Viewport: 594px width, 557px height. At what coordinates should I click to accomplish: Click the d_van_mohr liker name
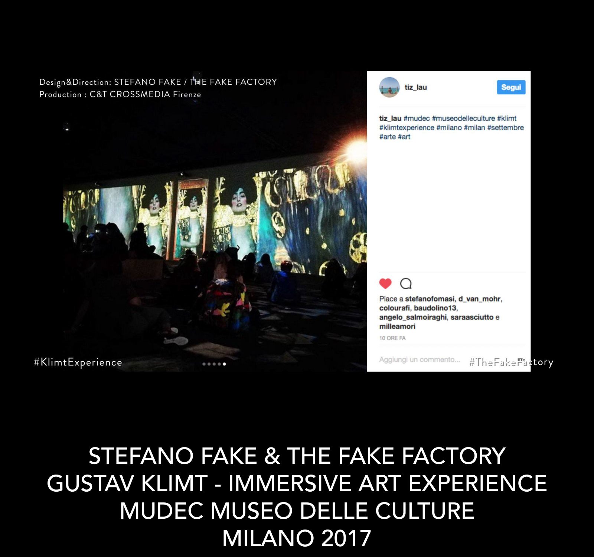479,299
